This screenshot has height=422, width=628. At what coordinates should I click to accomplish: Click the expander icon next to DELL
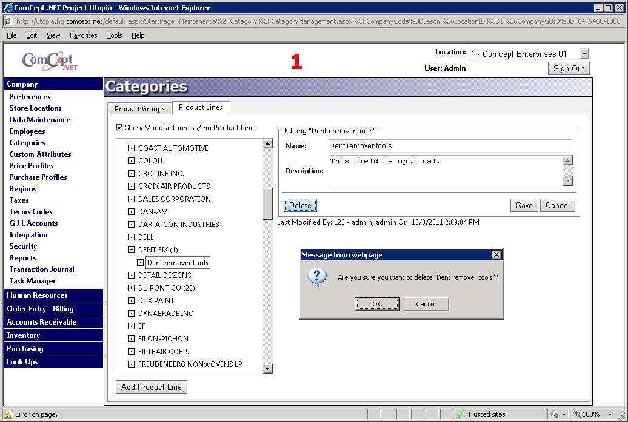(131, 237)
